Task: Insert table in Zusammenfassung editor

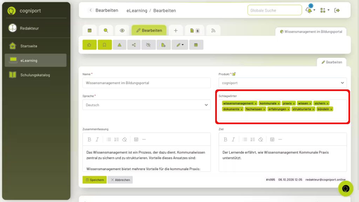Action: click(x=136, y=140)
